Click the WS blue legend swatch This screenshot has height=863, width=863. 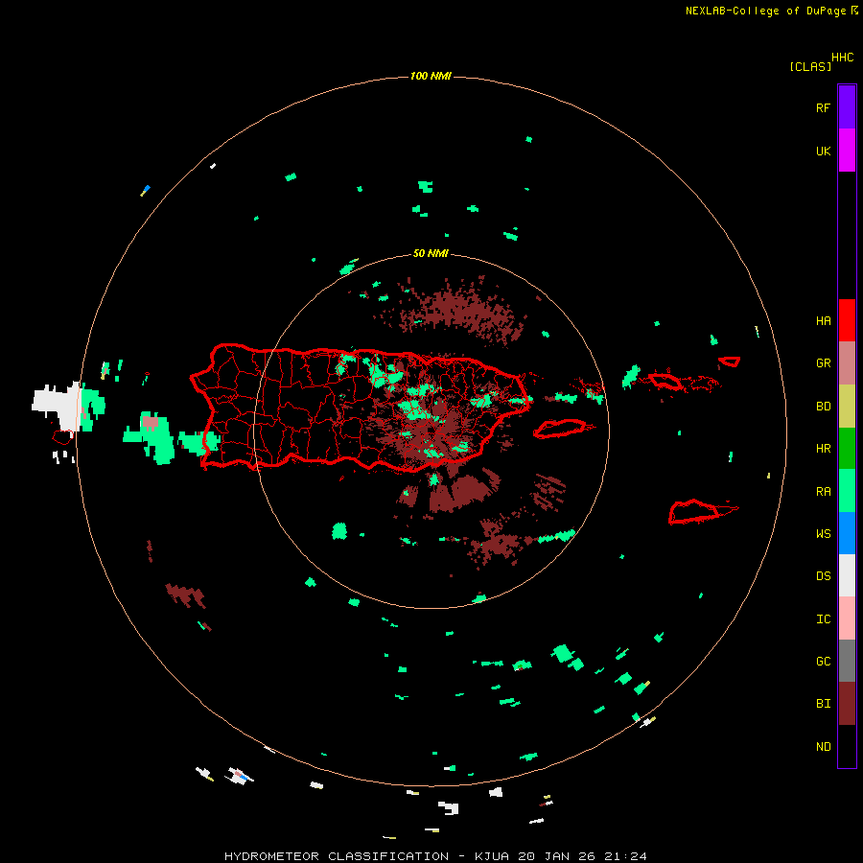[x=847, y=533]
